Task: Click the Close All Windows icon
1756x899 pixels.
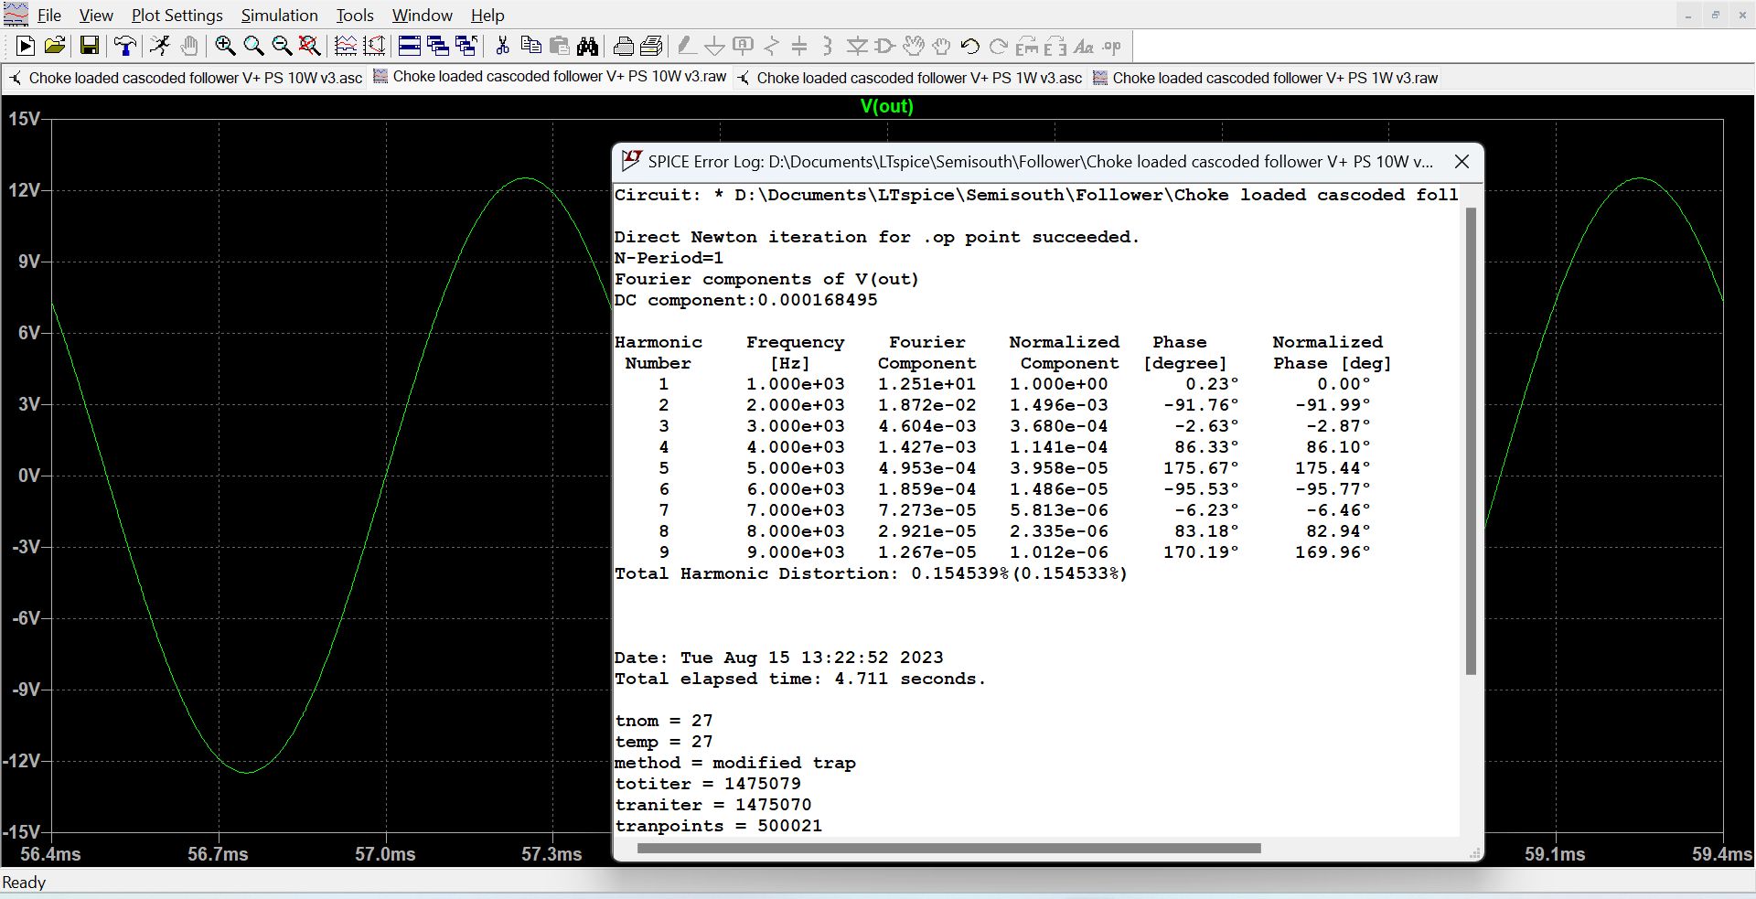Action: coord(466,46)
